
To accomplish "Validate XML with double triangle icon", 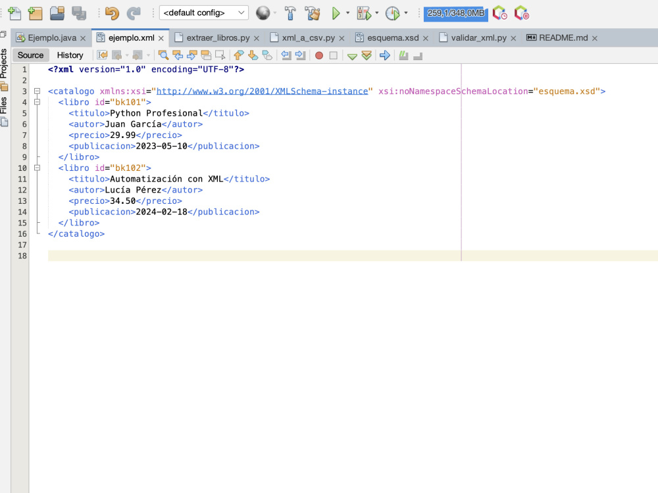I will 367,55.
